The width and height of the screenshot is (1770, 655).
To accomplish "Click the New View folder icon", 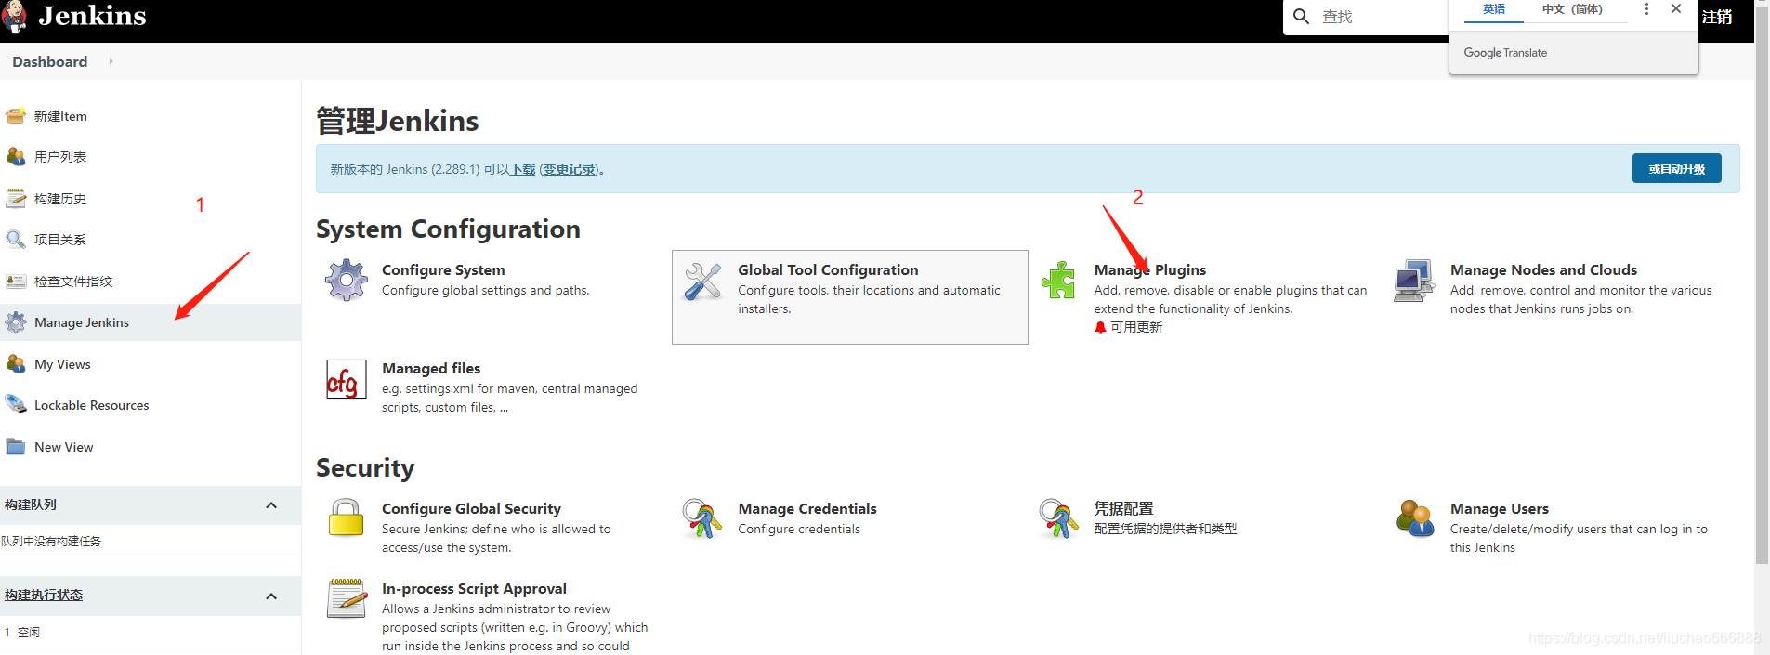I will (x=16, y=447).
